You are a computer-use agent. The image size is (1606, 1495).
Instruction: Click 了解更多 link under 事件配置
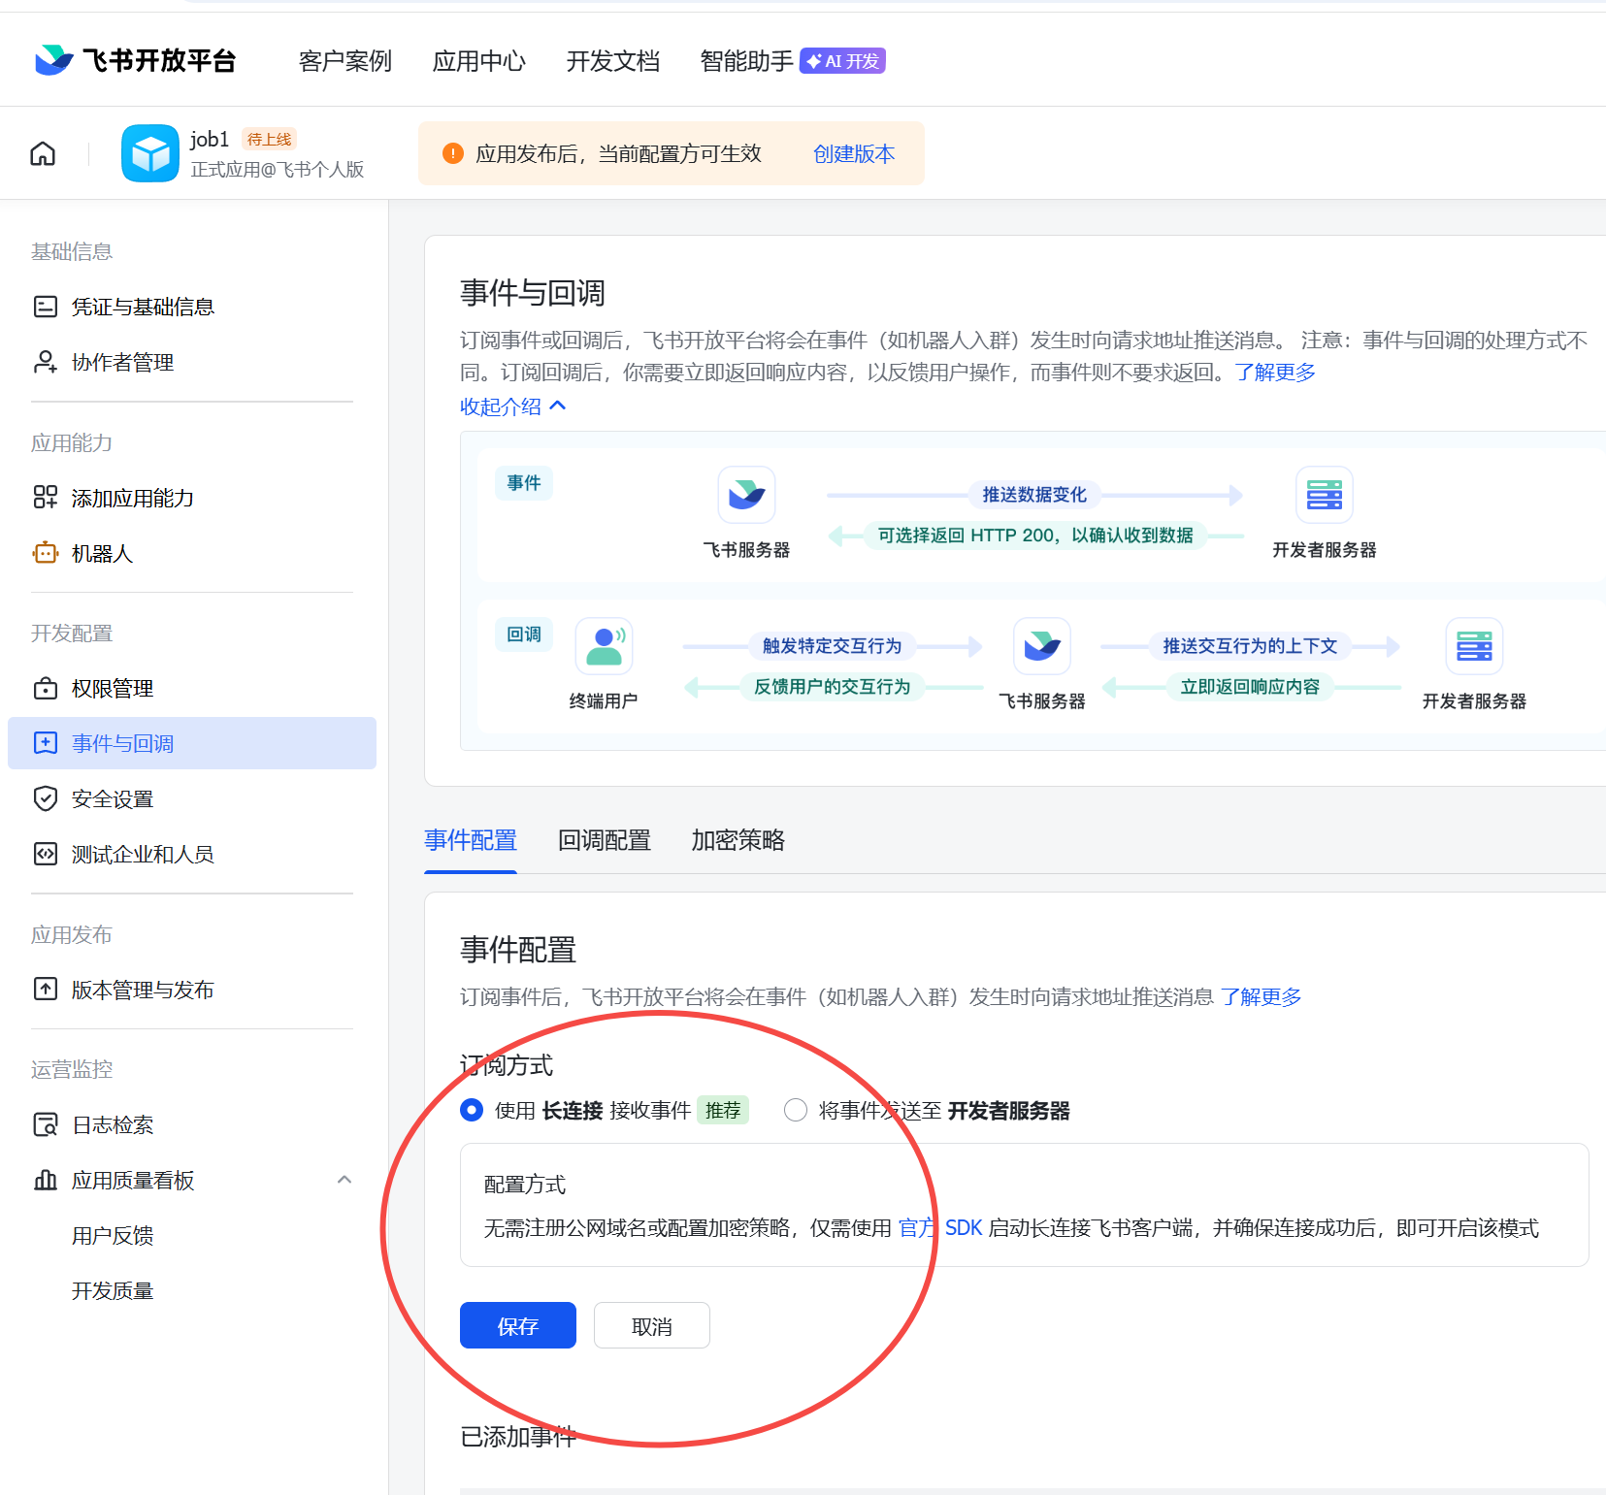click(1261, 996)
